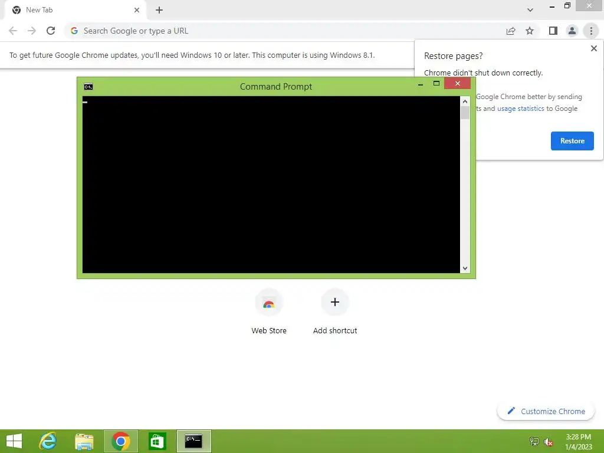Dismiss the Restore pages popup

tap(593, 48)
